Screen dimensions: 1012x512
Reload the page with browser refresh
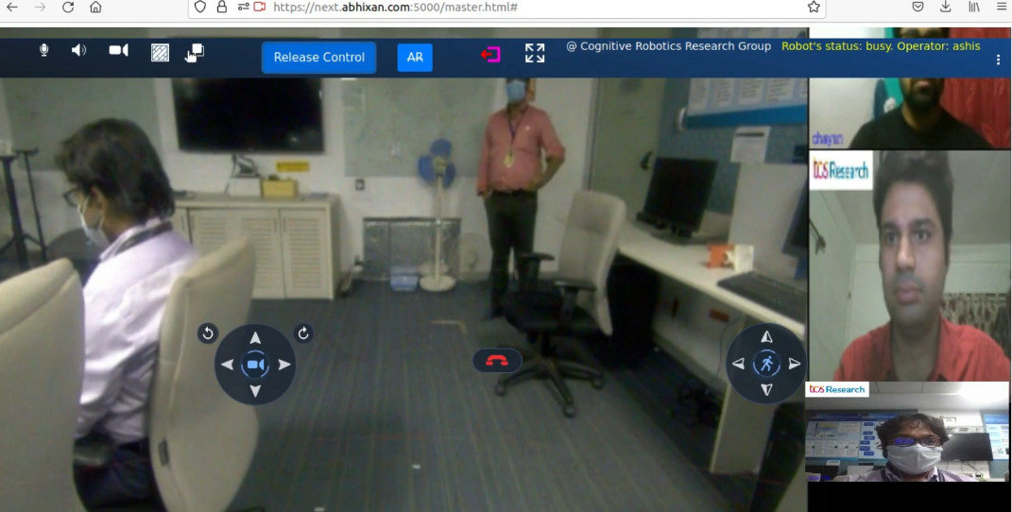coord(68,8)
